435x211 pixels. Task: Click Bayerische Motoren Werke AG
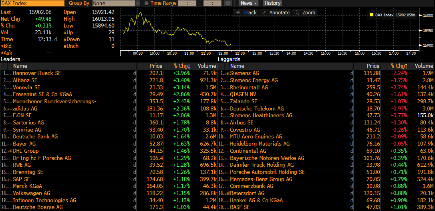click(x=267, y=158)
